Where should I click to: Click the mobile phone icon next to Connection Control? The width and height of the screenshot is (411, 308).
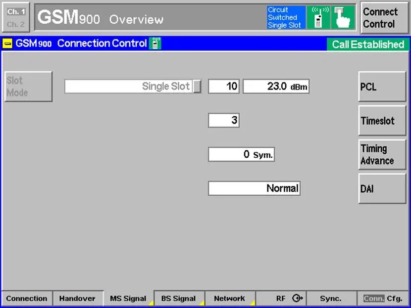click(x=155, y=43)
